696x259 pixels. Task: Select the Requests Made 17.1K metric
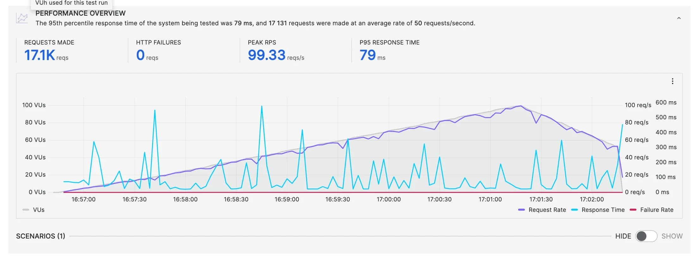pyautogui.click(x=40, y=55)
